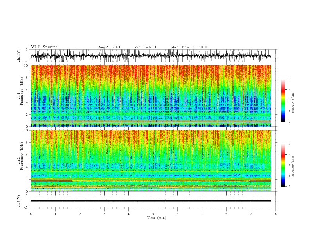Click time axis tick label '4'
The height and width of the screenshot is (240, 310).
point(128,214)
